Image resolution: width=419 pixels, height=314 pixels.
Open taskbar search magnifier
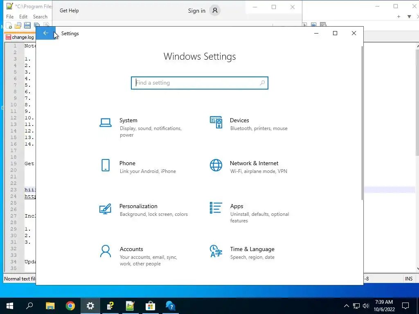[29, 306]
